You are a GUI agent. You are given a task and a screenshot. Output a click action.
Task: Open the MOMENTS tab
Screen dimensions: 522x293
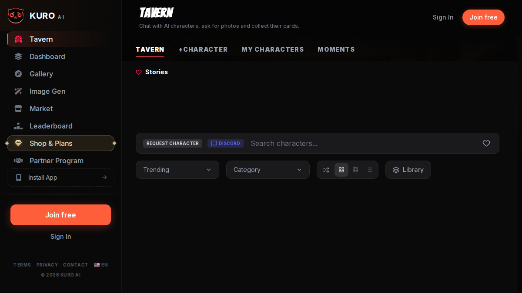pos(336,49)
